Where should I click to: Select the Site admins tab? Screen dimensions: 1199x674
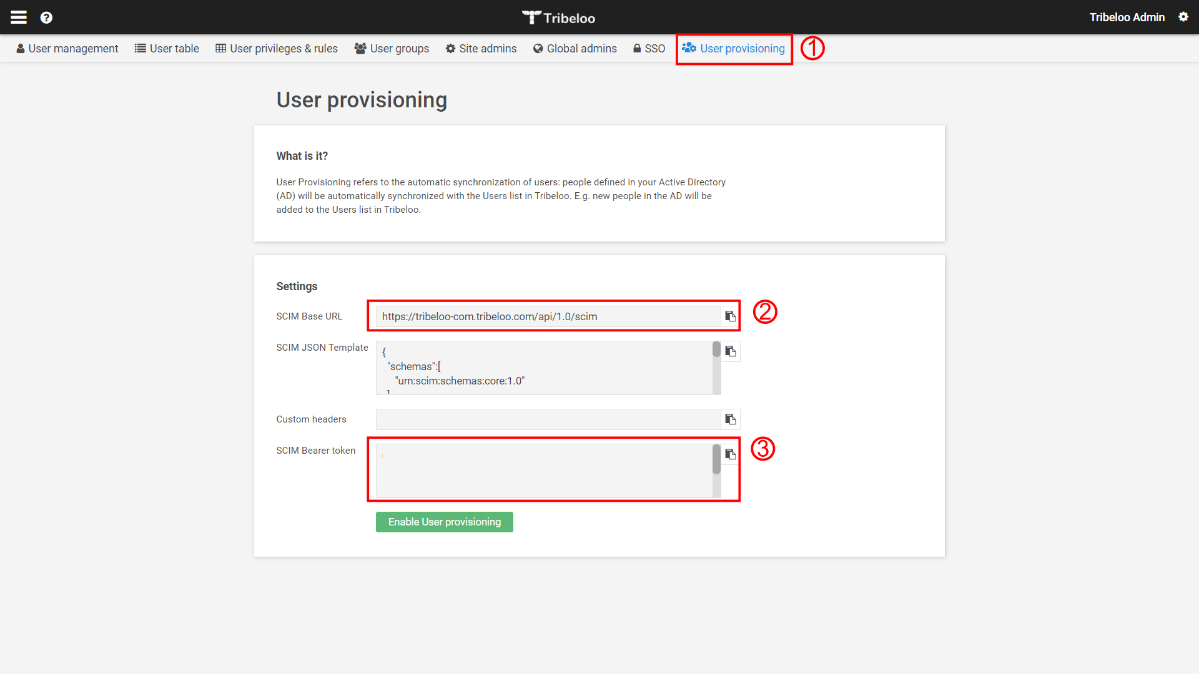(483, 49)
